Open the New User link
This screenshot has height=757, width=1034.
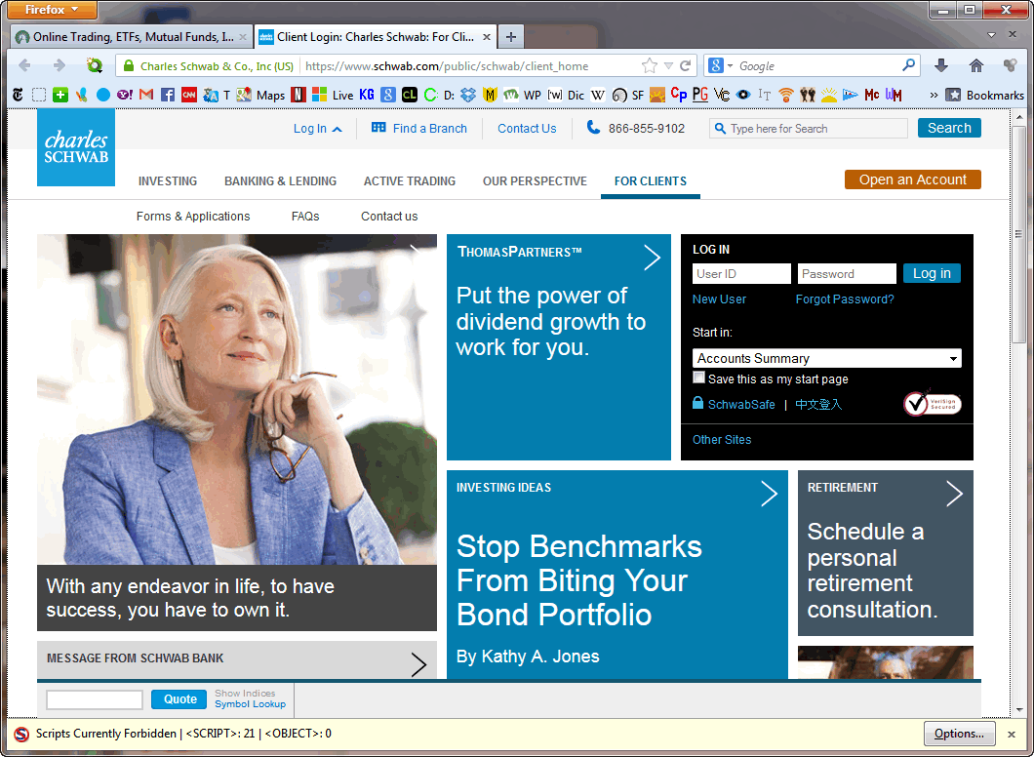pyautogui.click(x=719, y=299)
